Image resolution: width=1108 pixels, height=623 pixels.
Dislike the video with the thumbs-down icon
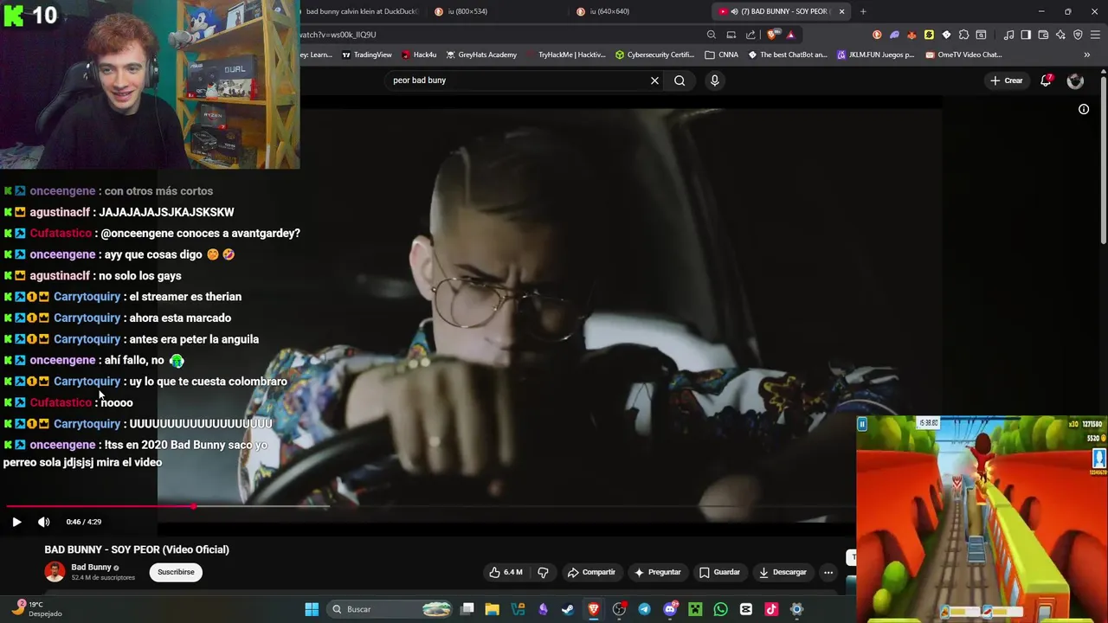(543, 572)
